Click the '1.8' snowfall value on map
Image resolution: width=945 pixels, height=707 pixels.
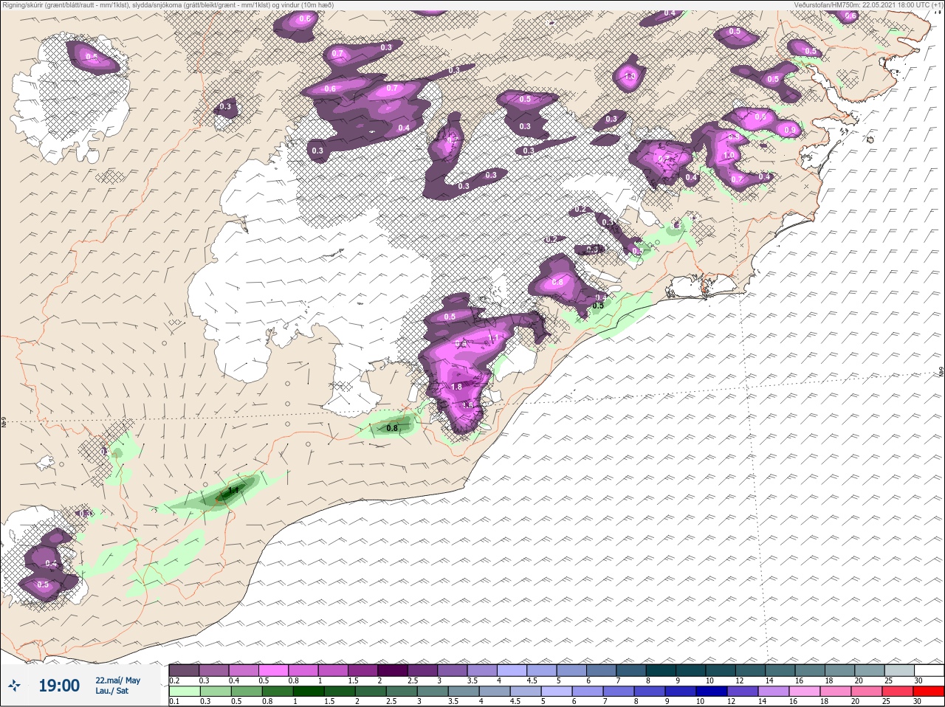coord(456,387)
